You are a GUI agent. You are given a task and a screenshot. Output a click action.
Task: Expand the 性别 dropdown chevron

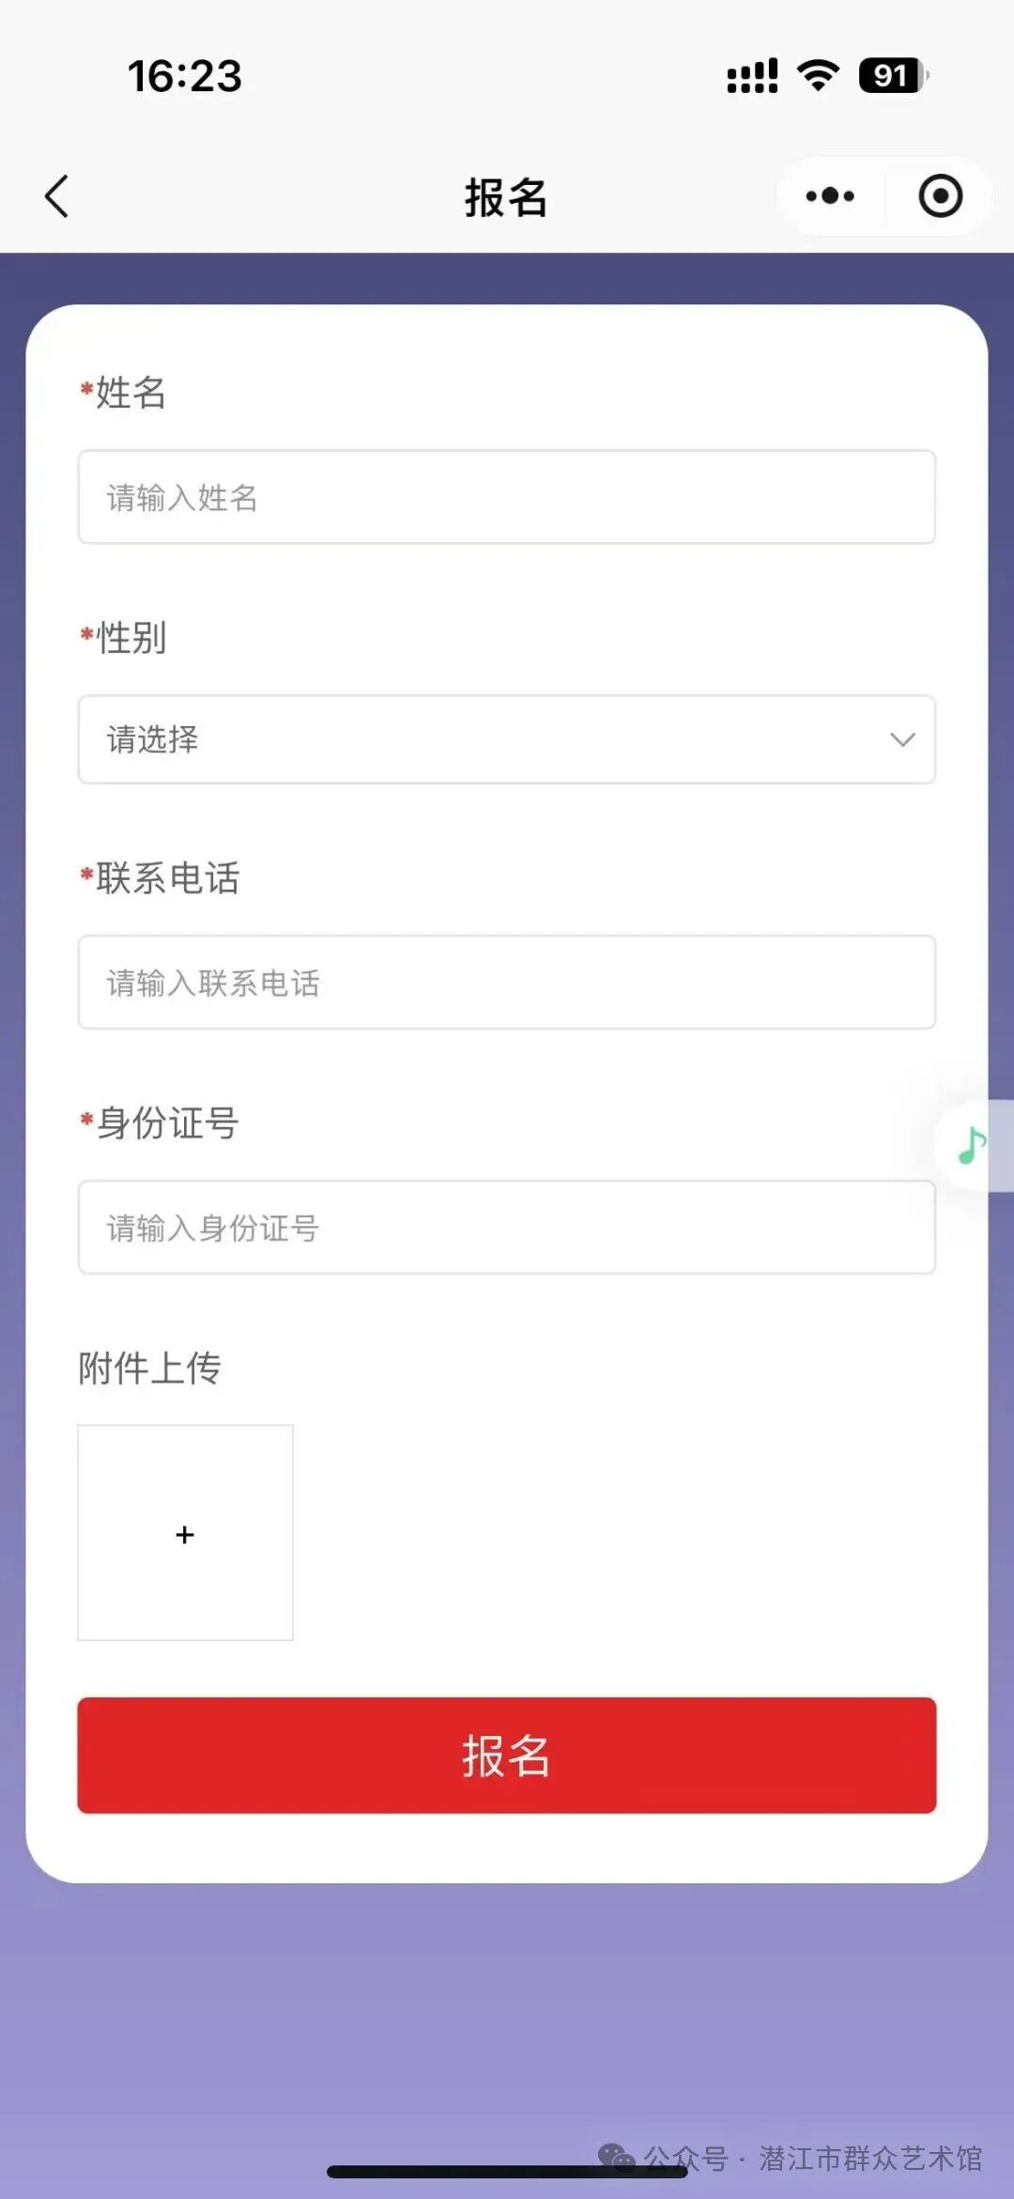(902, 739)
